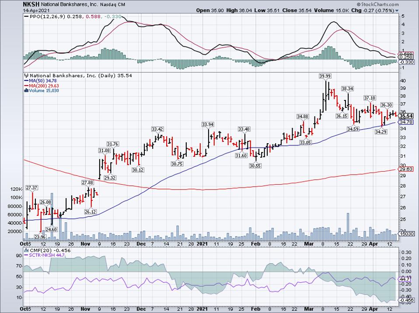The width and height of the screenshot is (419, 313).
Task: Click the 60000 volume axis label
Action: tap(15, 215)
